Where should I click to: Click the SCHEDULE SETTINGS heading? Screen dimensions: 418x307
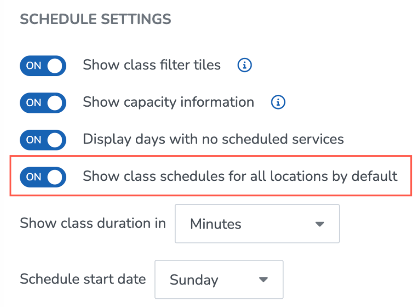(x=95, y=19)
